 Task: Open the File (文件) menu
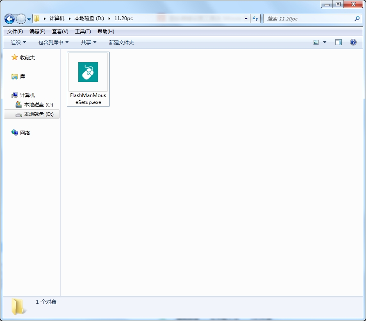(x=15, y=32)
